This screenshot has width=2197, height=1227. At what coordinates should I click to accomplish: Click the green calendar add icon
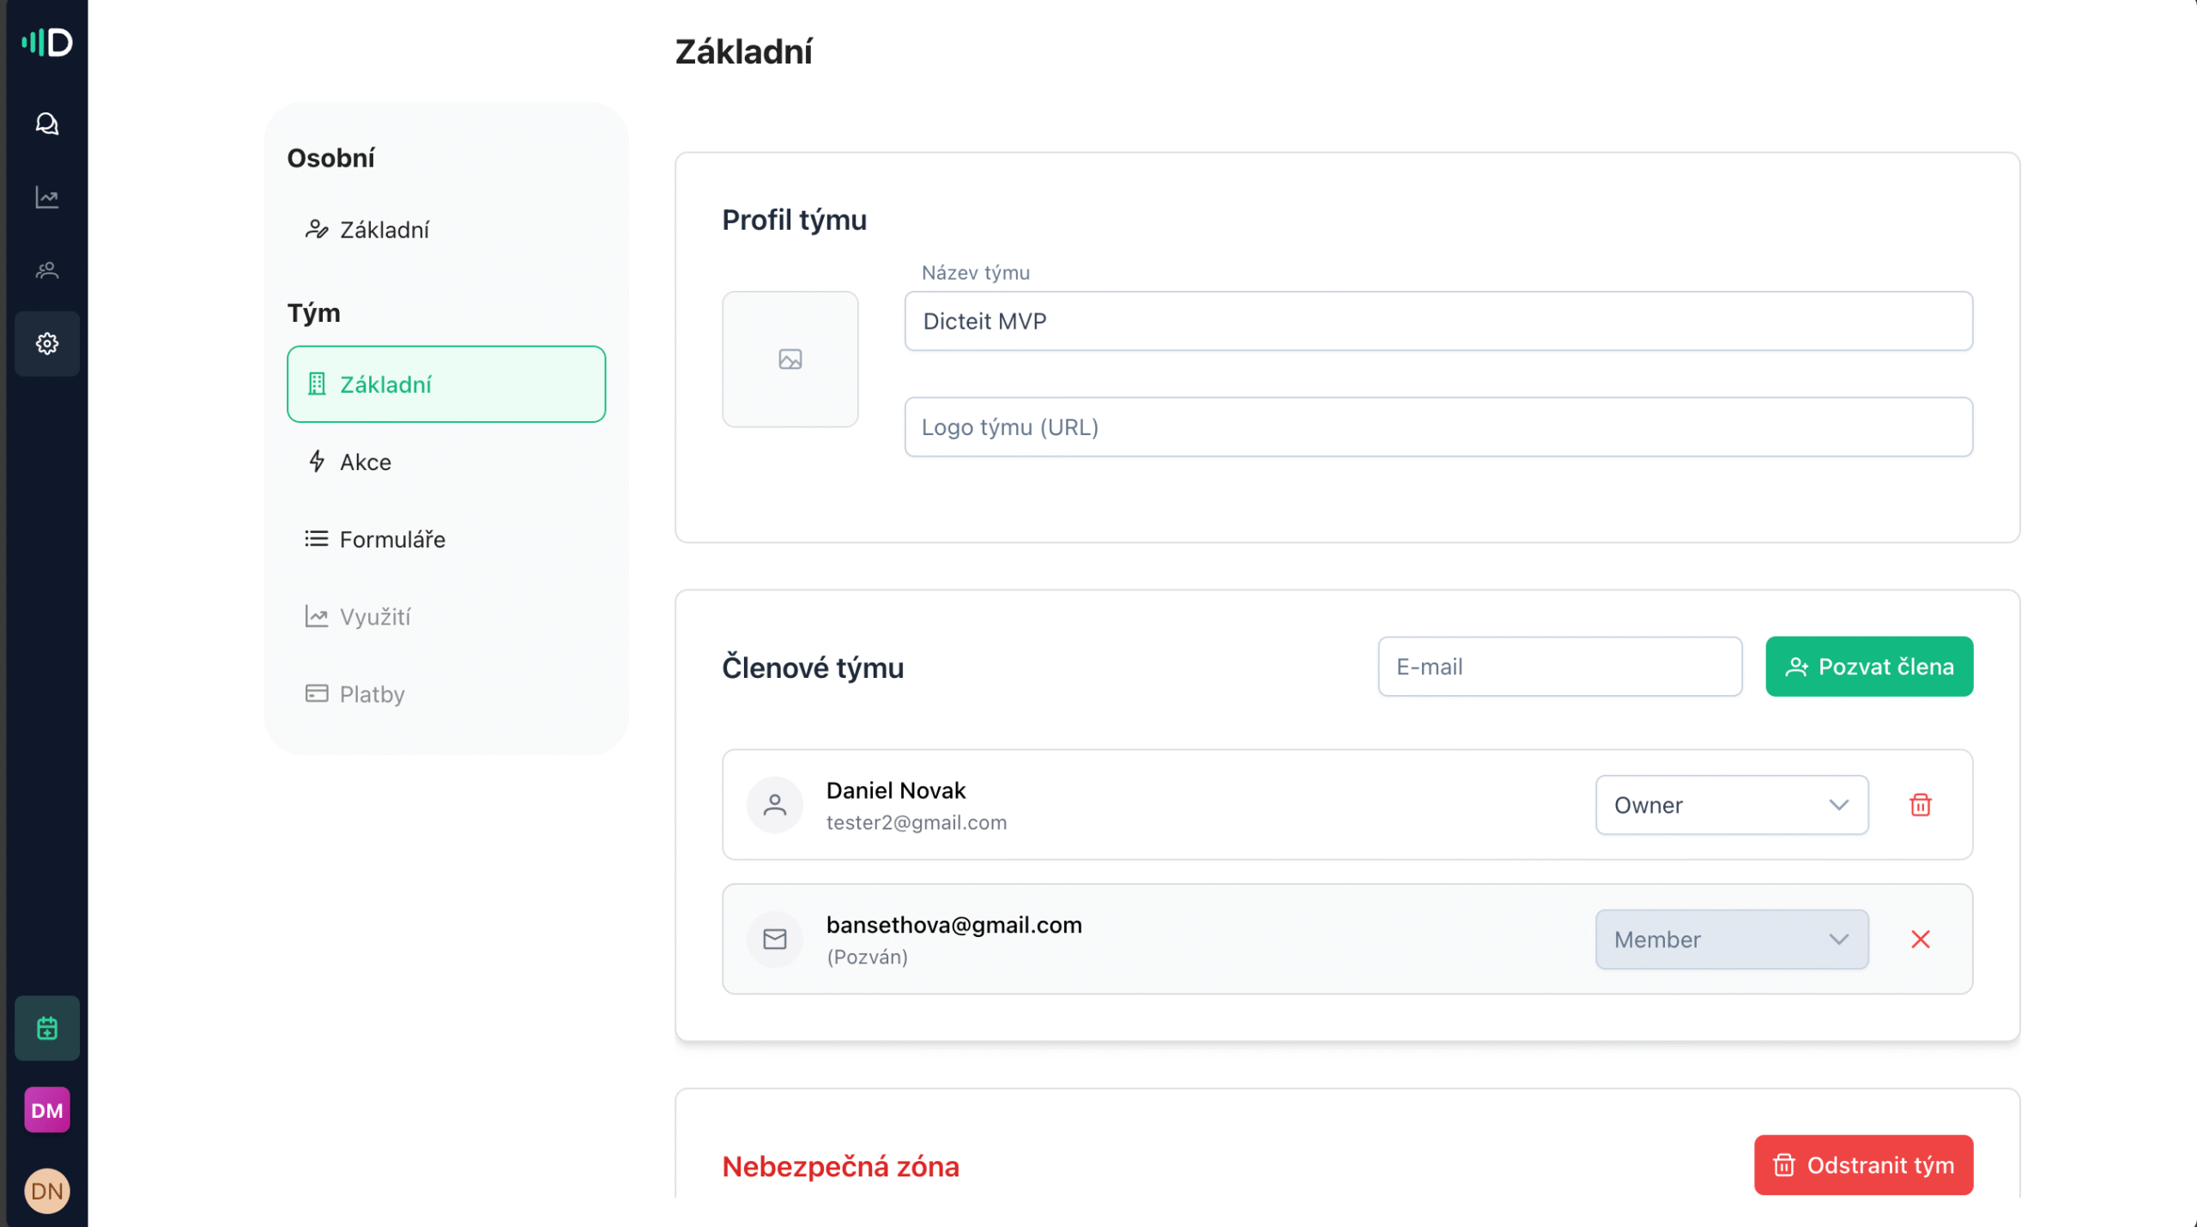coord(47,1028)
